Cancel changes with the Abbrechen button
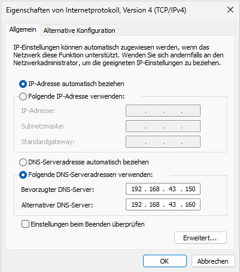 [x=213, y=261]
